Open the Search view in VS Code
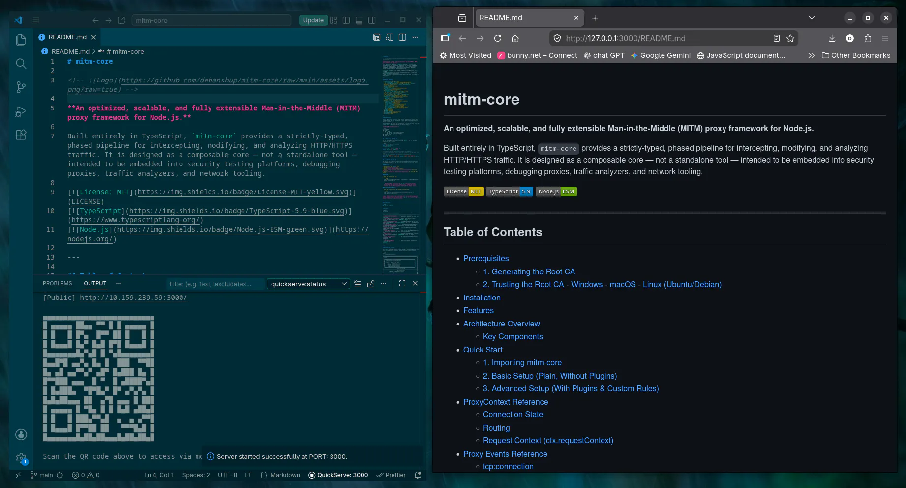Image resolution: width=906 pixels, height=488 pixels. pyautogui.click(x=21, y=64)
